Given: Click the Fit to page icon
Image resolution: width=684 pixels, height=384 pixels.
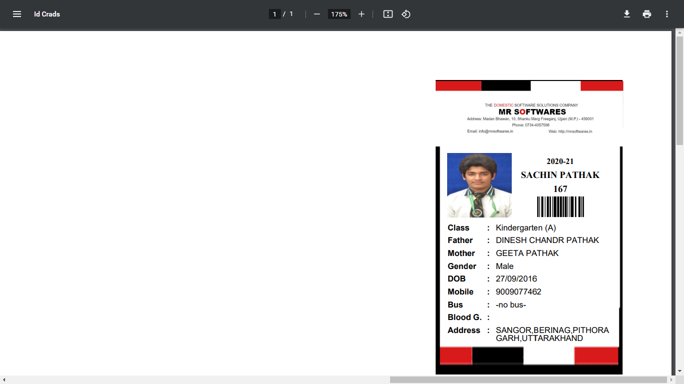Looking at the screenshot, I should [x=388, y=14].
